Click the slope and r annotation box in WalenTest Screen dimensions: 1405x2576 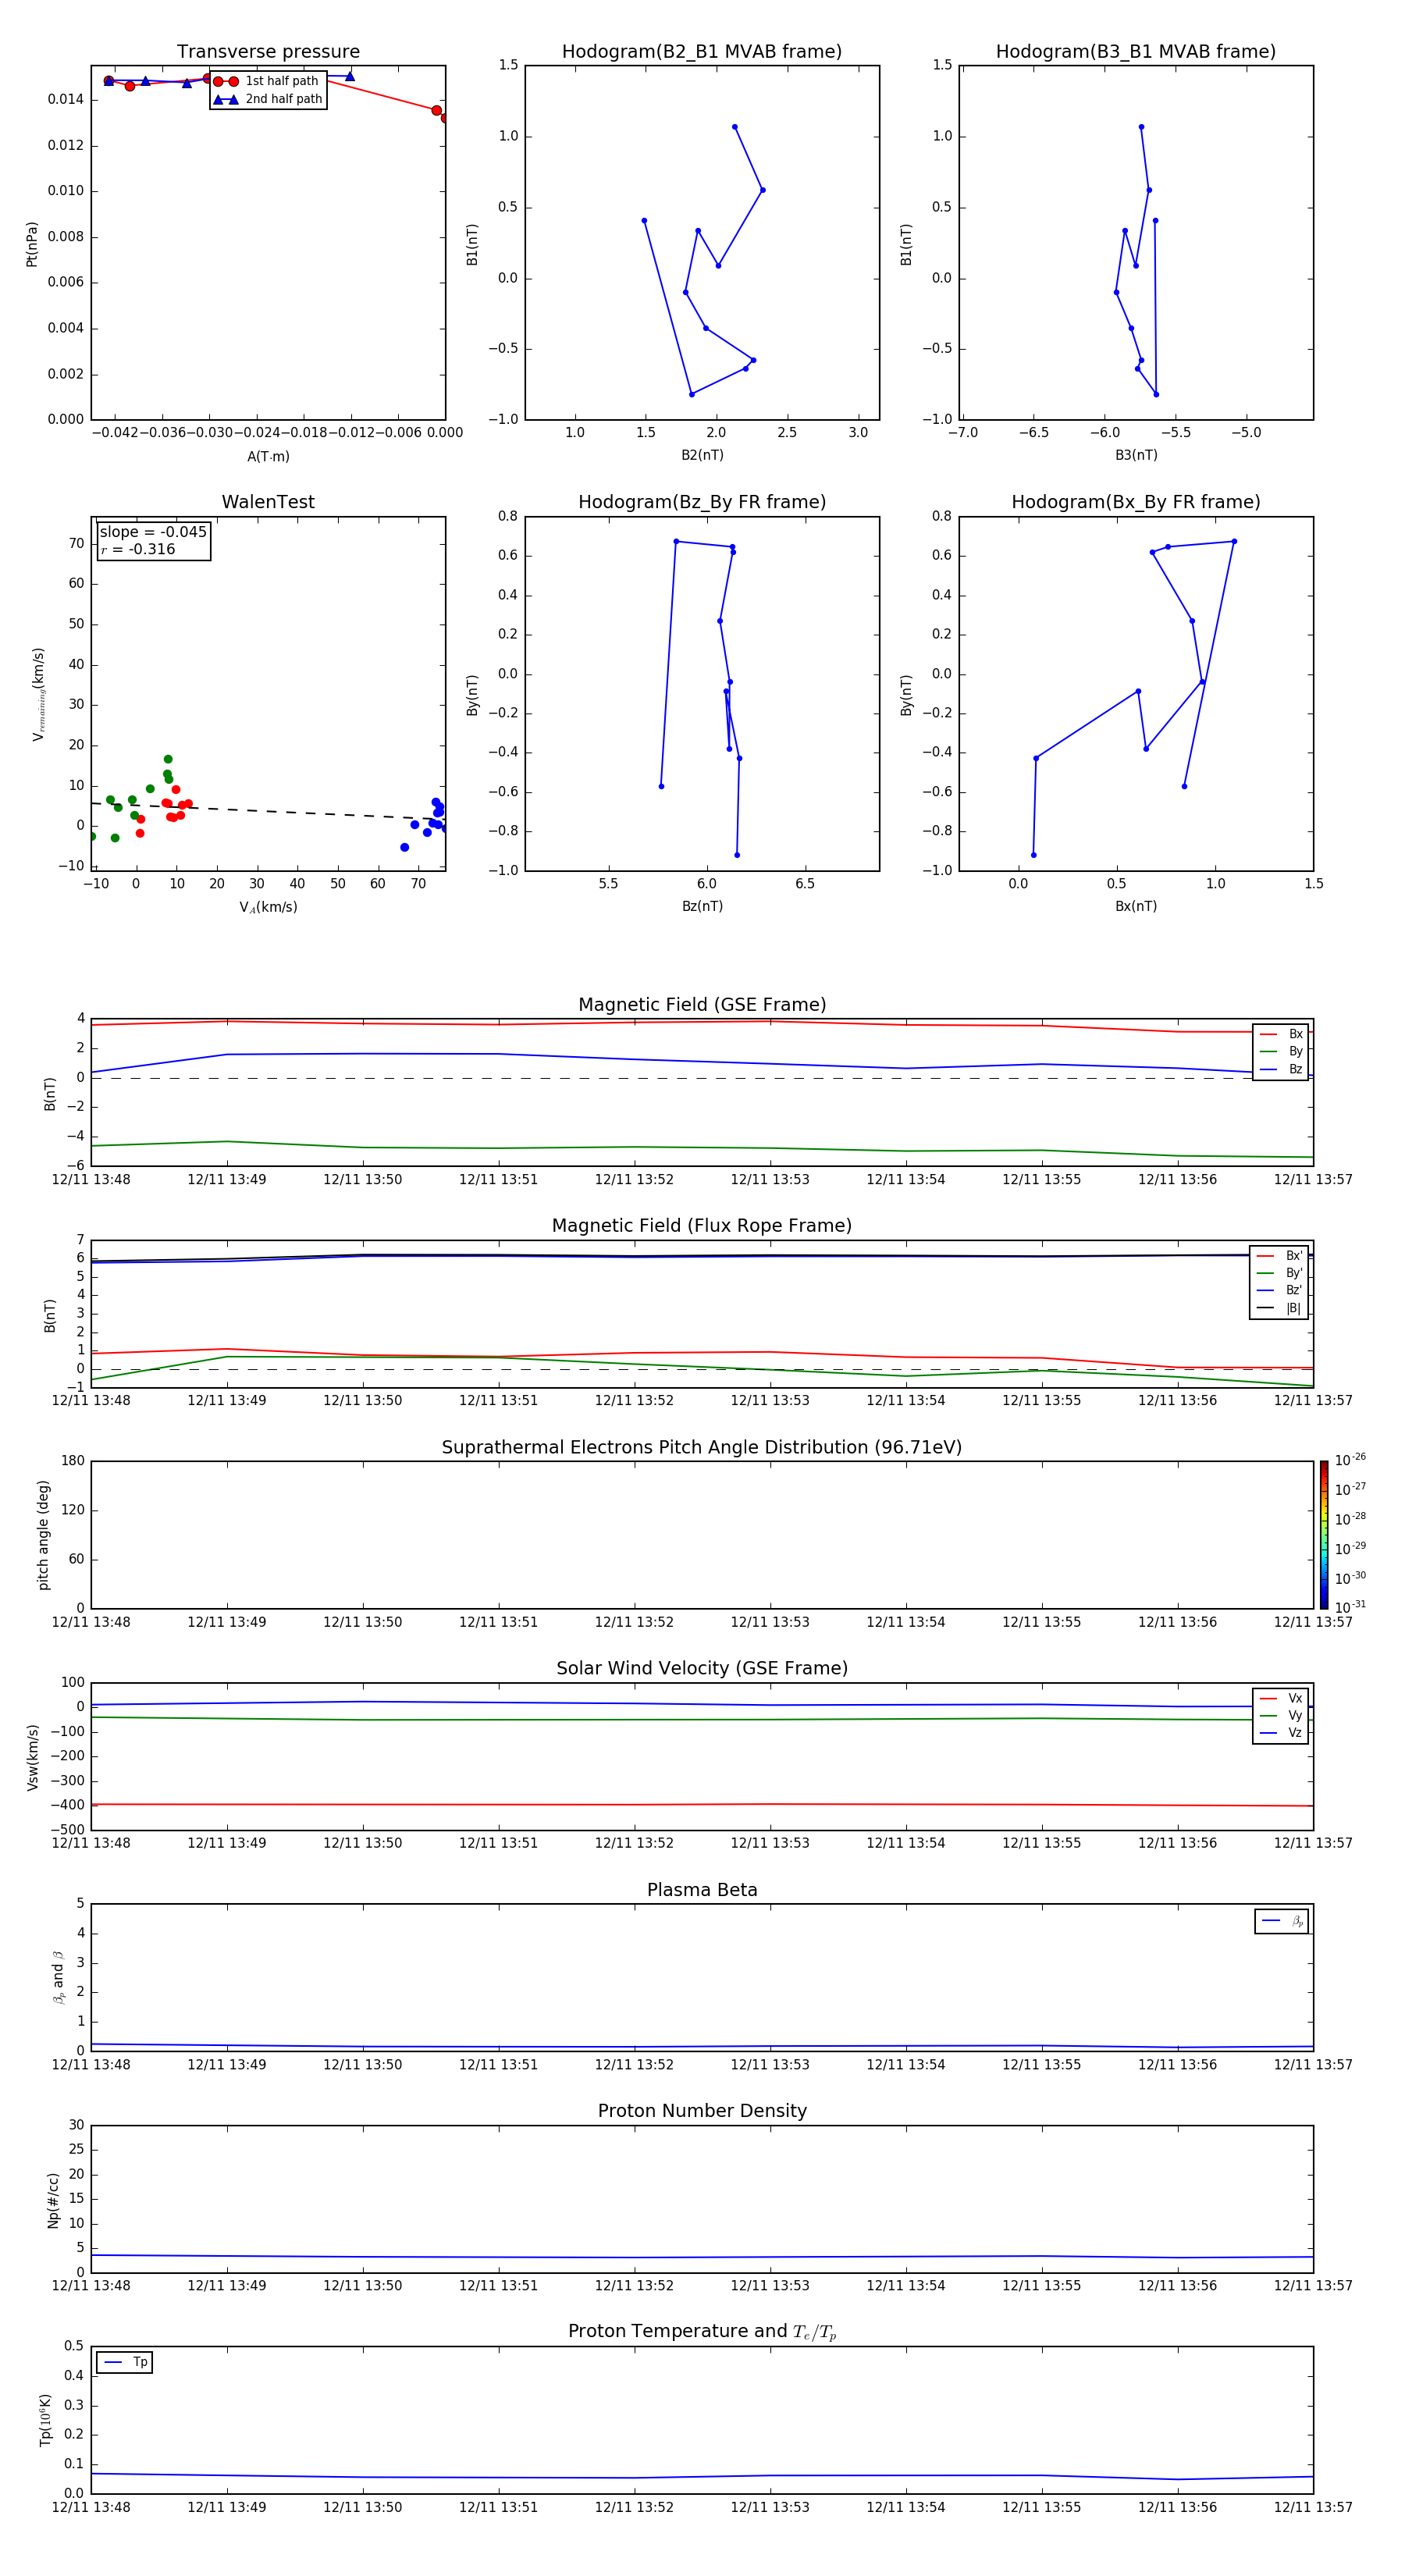[153, 540]
